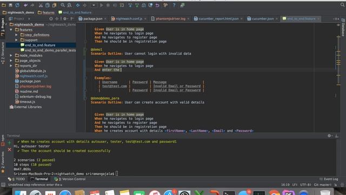Click the Hide Project panel icon
The height and width of the screenshot is (195, 346).
(x=72, y=19)
